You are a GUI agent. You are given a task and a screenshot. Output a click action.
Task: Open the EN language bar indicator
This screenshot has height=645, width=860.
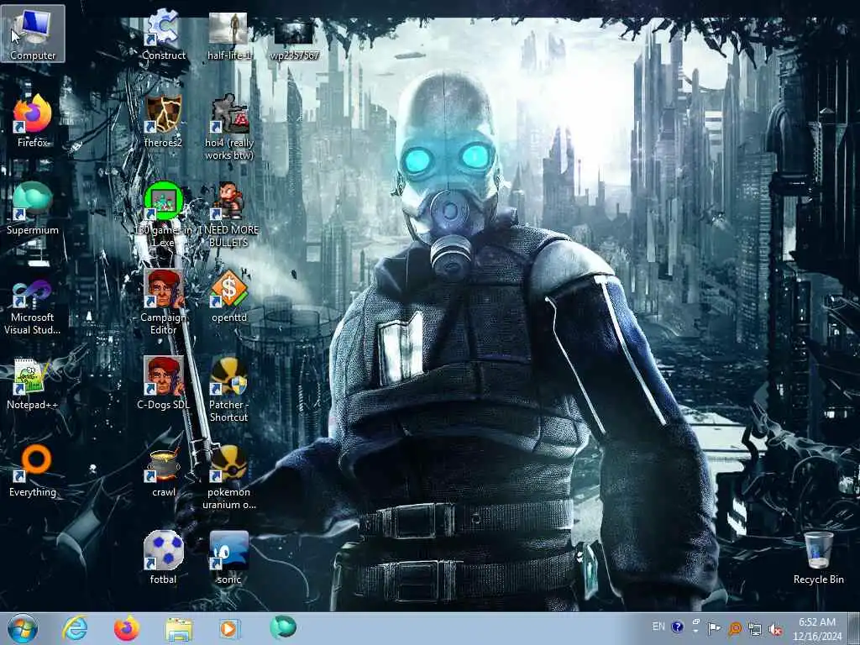pos(658,627)
